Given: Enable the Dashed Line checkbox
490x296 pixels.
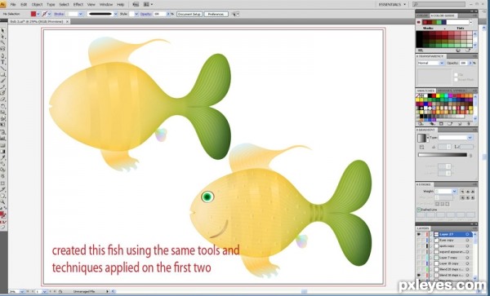Looking at the screenshot, I should (419, 210).
